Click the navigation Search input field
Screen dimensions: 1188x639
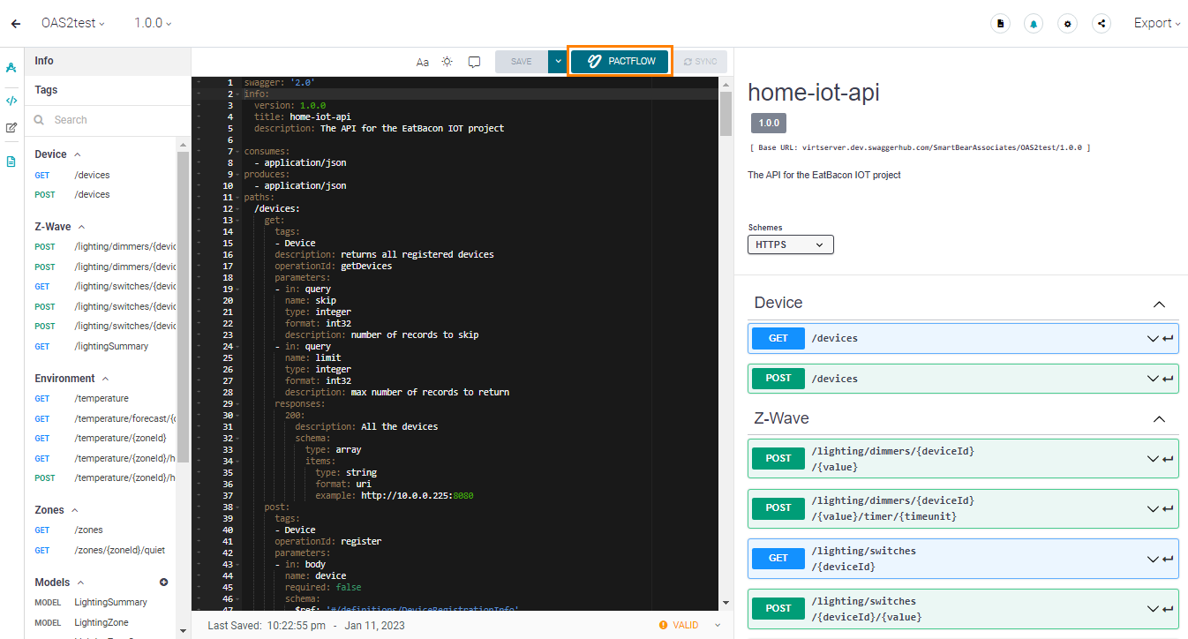coord(110,120)
